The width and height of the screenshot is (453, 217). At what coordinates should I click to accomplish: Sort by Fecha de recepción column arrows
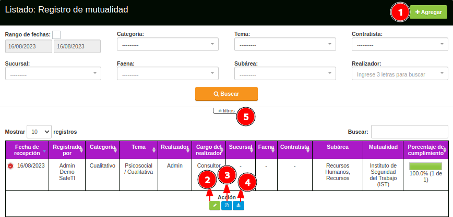pos(44,151)
